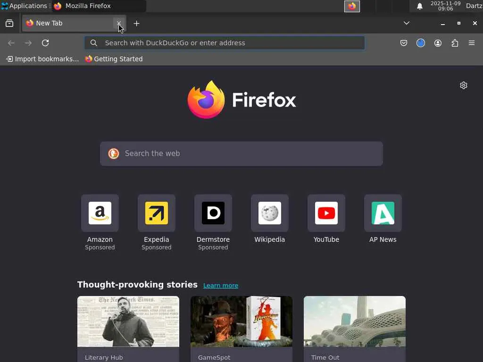The image size is (483, 362).
Task: Click the Wikipedia label text
Action: [270, 239]
